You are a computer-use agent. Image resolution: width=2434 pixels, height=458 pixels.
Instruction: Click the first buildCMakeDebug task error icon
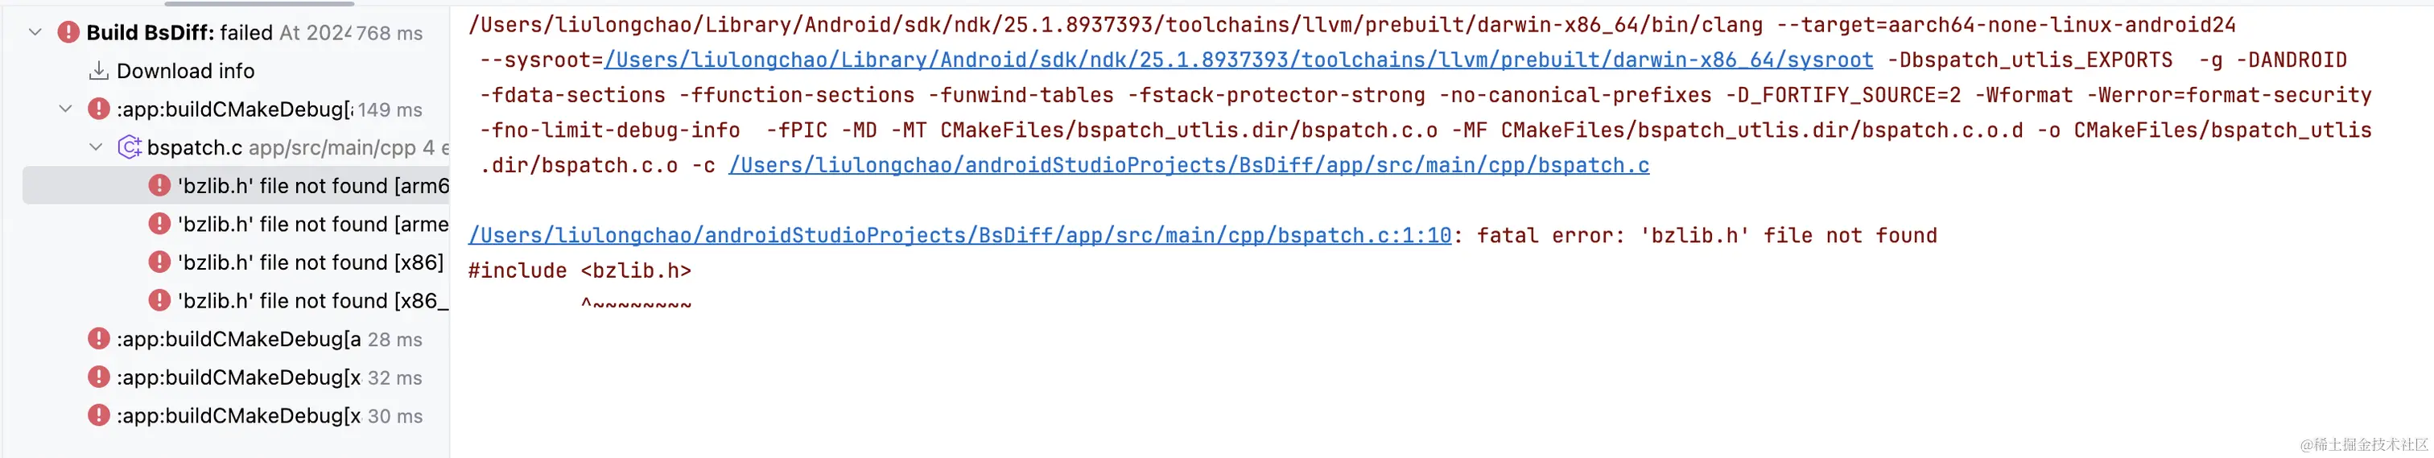coord(98,109)
